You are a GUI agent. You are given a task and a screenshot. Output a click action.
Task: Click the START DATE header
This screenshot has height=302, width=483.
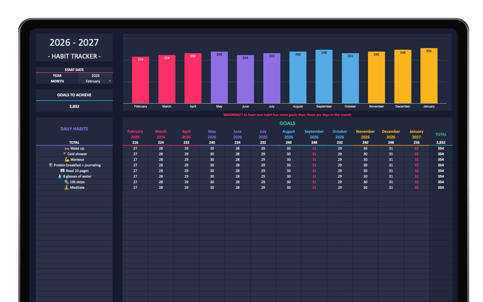[74, 70]
